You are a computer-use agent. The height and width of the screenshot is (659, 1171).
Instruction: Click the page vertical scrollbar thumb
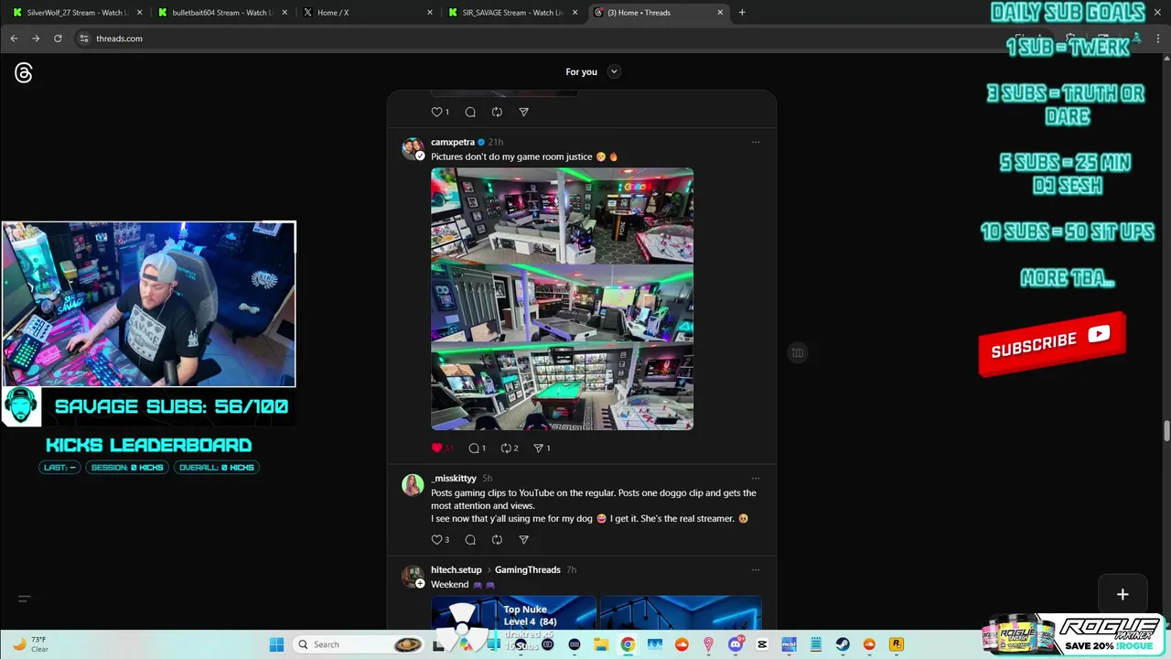[x=1166, y=430]
